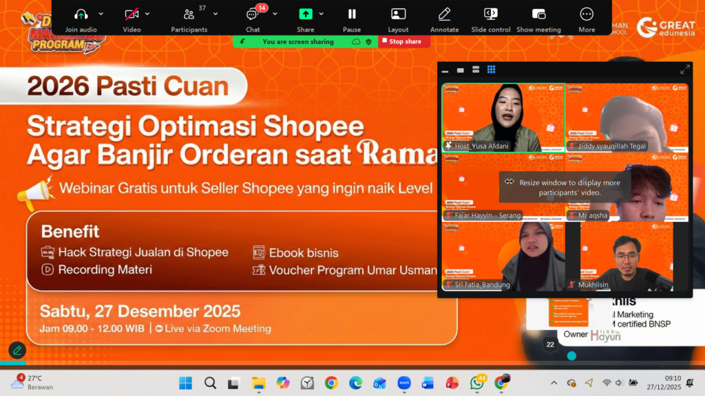Viewport: 705px width, 396px height.
Task: Expand video panel to fullscreen with arrows
Action: [x=684, y=69]
